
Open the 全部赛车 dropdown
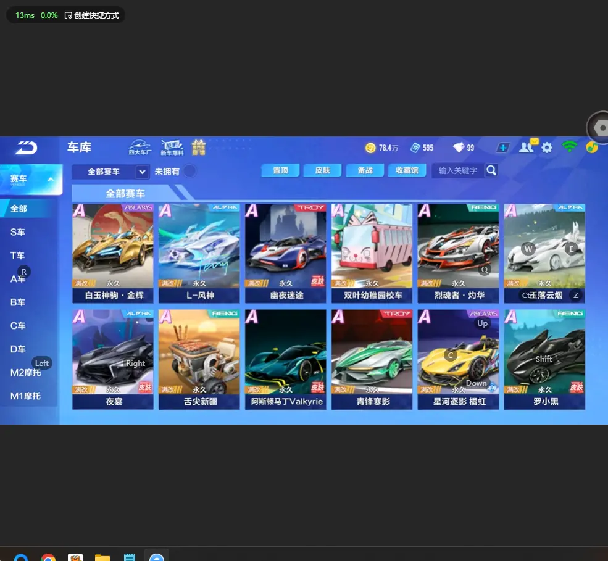[110, 172]
